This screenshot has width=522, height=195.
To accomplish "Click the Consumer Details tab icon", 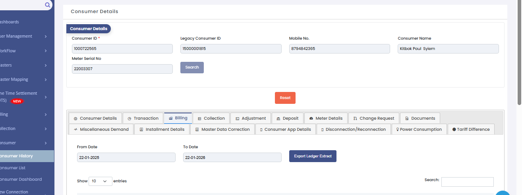I will 75,119.
